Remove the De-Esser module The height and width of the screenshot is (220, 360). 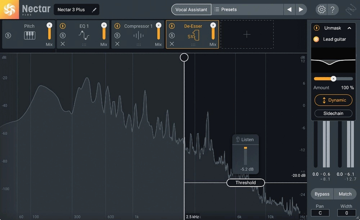point(172,44)
